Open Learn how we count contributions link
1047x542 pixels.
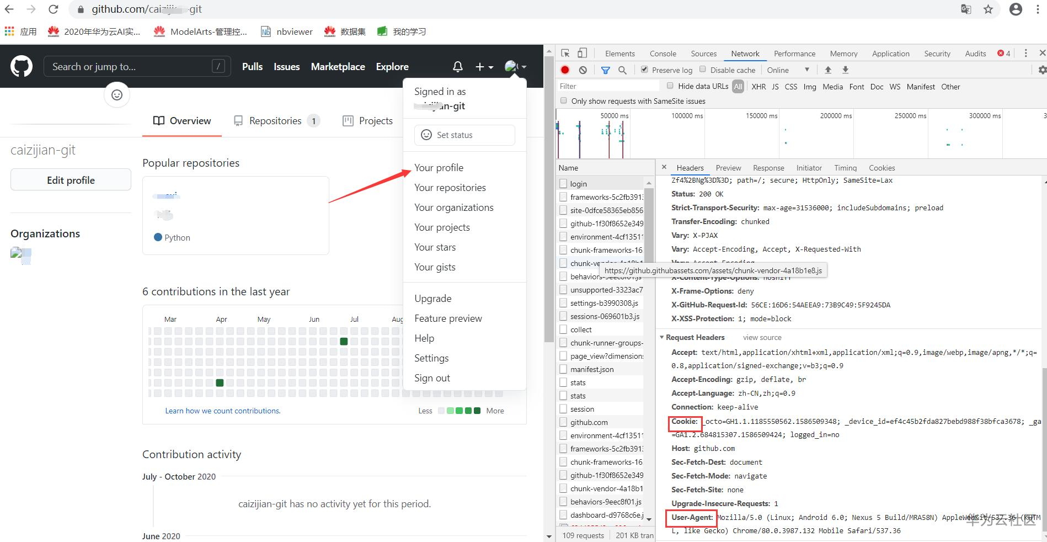pyautogui.click(x=223, y=411)
